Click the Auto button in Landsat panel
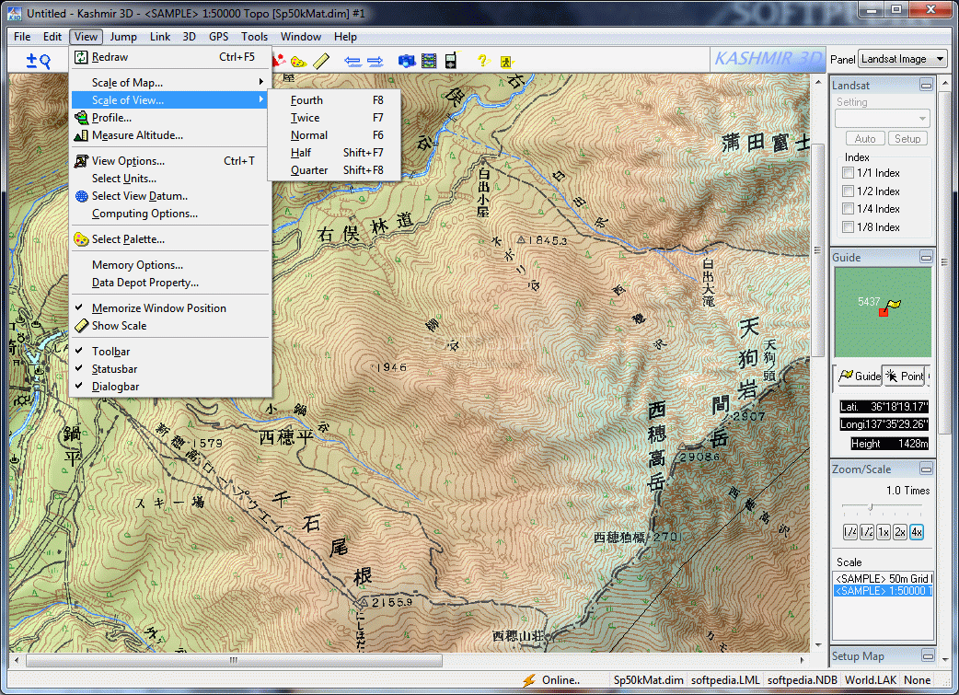959x695 pixels. coord(865,139)
